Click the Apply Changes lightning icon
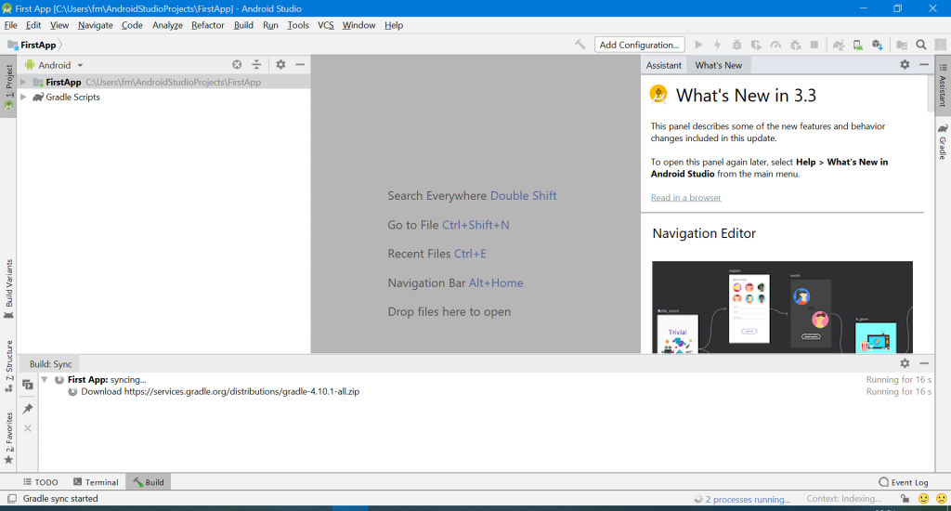Image resolution: width=951 pixels, height=511 pixels. [718, 45]
